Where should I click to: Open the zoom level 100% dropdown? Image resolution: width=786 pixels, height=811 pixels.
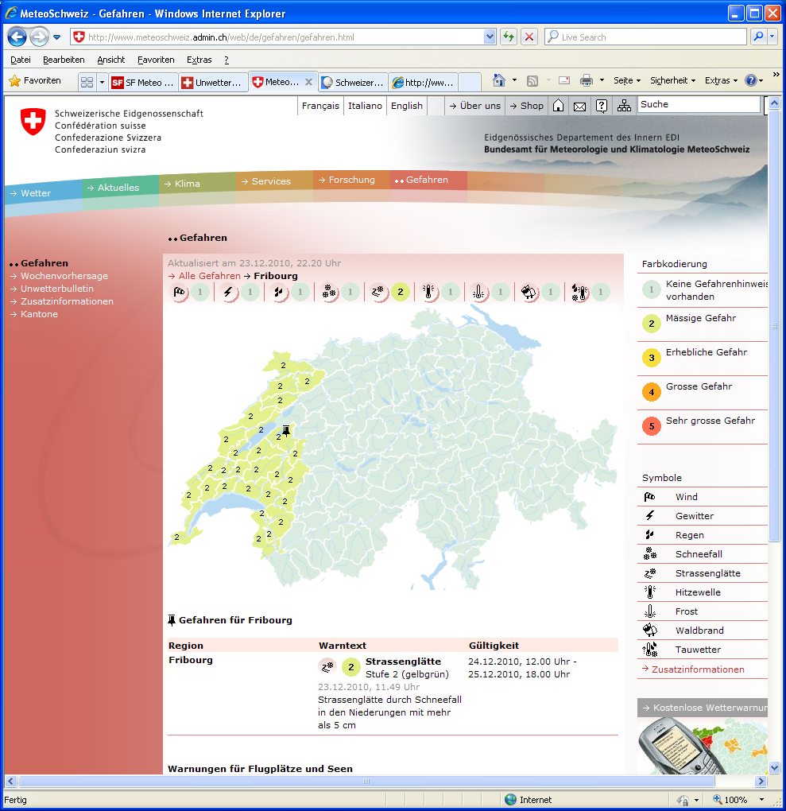(761, 800)
